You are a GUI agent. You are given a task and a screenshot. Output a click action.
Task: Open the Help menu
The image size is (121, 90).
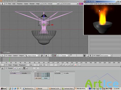click(38, 4)
